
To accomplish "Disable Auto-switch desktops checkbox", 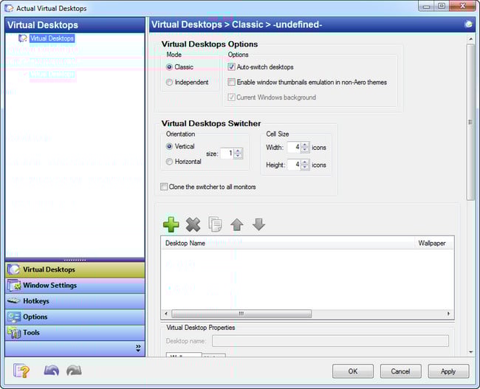I will pyautogui.click(x=232, y=66).
